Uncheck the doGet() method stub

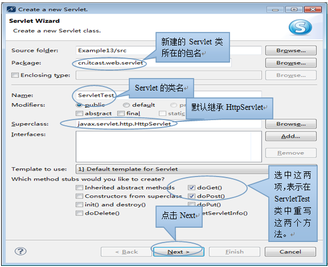click(191, 187)
